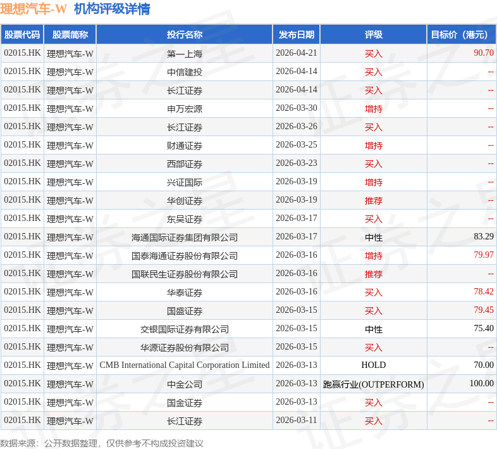This screenshot has height=449, width=497.
Task: Click CMB International Capital Corporation Limited cell
Action: coord(185,365)
